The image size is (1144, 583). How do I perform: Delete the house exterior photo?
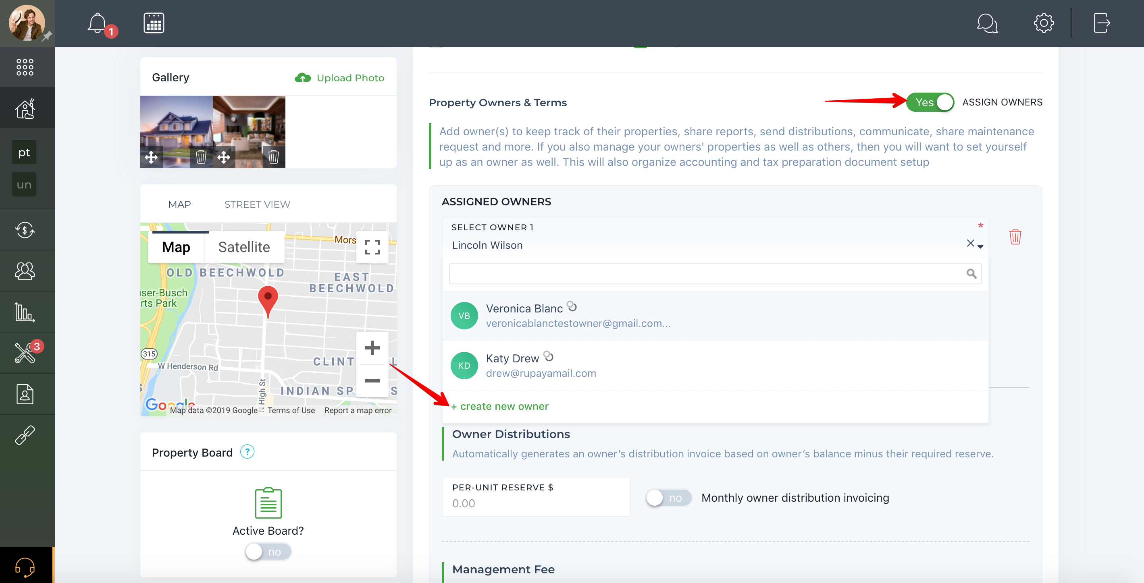tap(201, 157)
